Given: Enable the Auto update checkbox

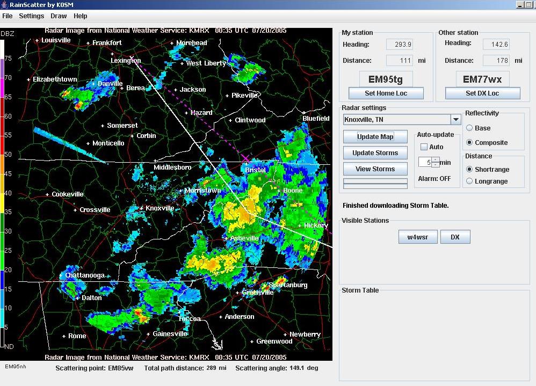Looking at the screenshot, I should pos(424,147).
